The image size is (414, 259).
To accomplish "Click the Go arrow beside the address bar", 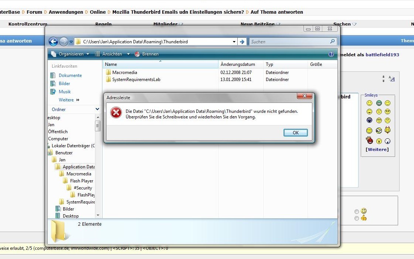I will tap(242, 42).
